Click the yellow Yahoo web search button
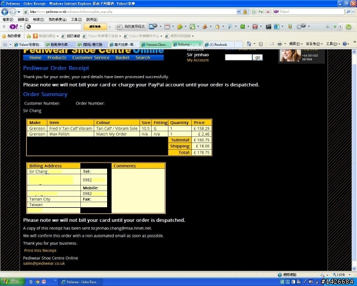The width and height of the screenshot is (357, 286). (x=95, y=27)
